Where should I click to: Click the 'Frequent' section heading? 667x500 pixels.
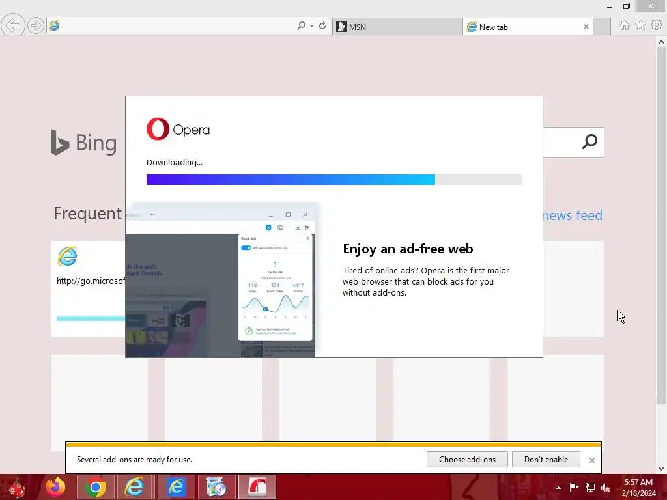(x=88, y=214)
